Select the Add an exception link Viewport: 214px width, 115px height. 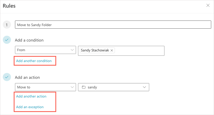pos(30,107)
